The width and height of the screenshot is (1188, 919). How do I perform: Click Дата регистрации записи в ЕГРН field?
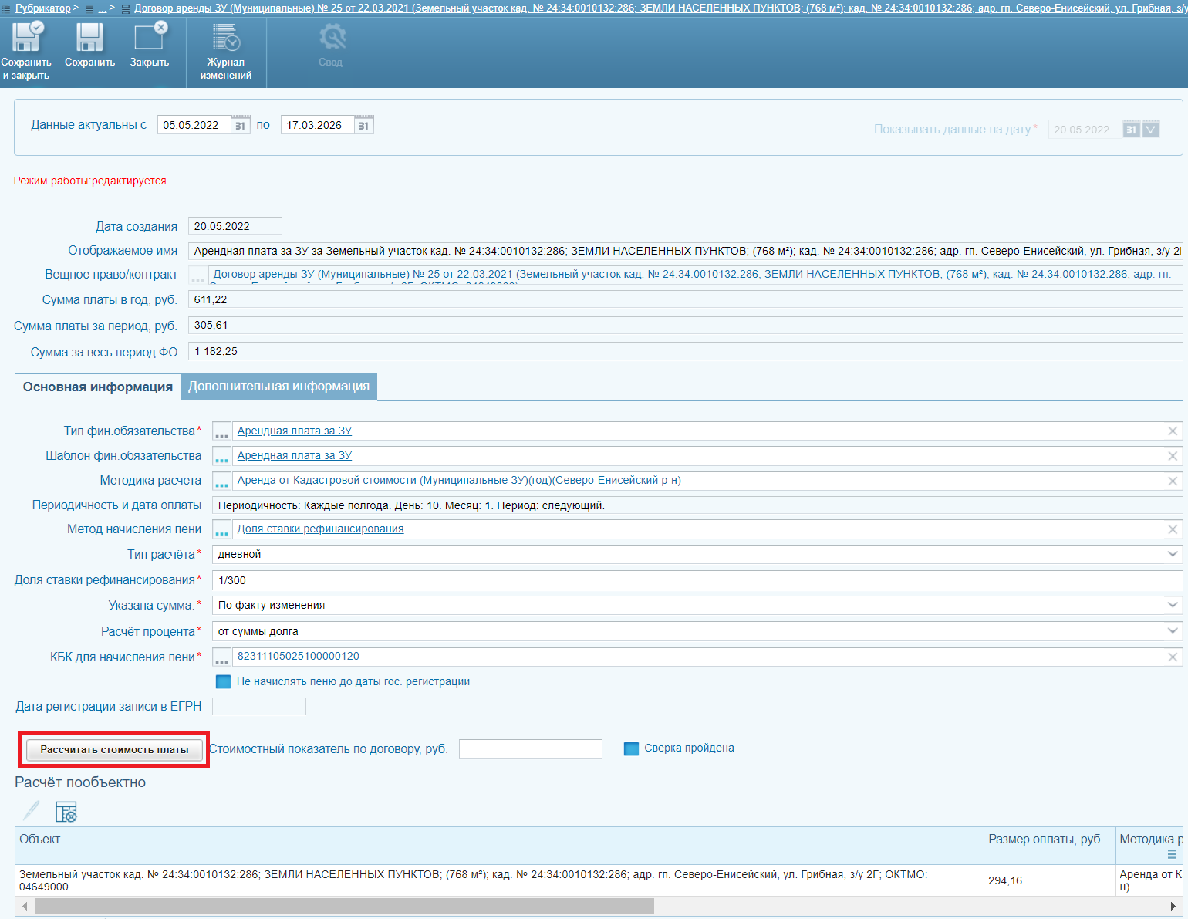coord(259,707)
